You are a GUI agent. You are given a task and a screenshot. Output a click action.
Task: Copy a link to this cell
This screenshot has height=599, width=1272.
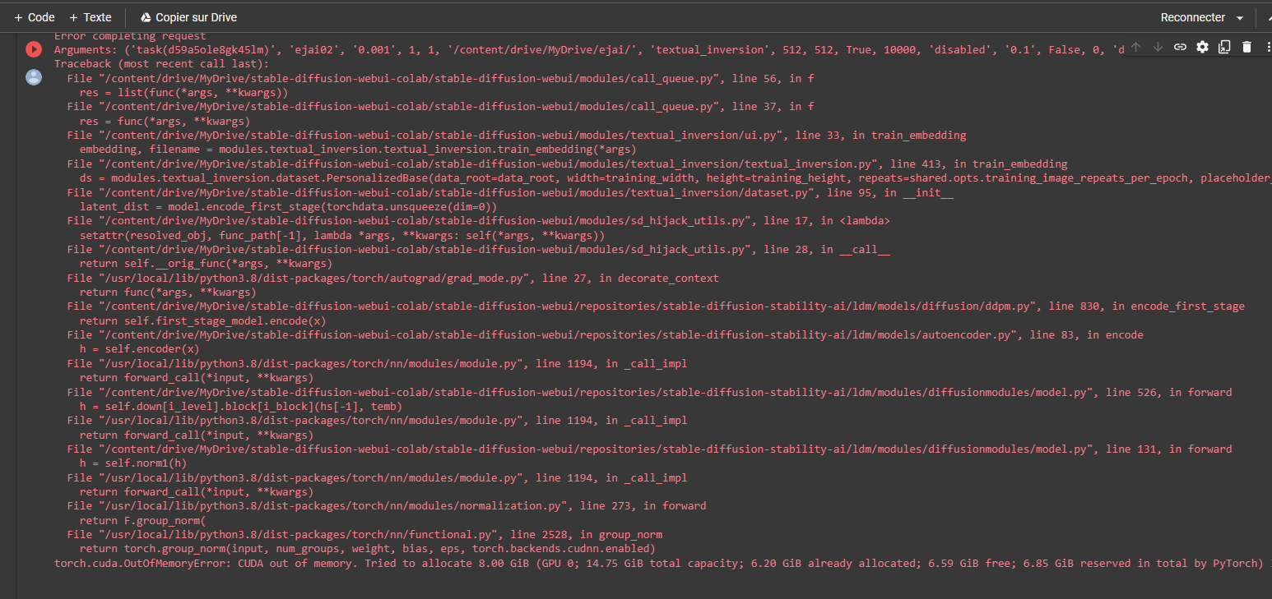pos(1180,47)
